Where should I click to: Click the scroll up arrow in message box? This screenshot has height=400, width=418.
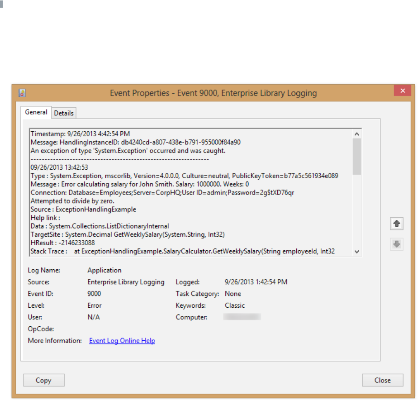pyautogui.click(x=356, y=134)
